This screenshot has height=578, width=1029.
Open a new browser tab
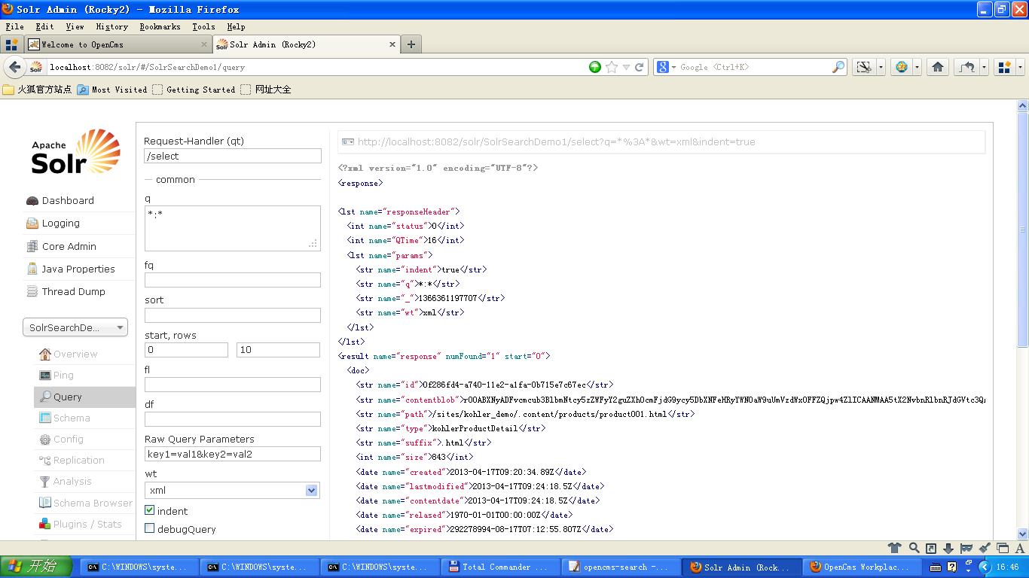[x=411, y=44]
